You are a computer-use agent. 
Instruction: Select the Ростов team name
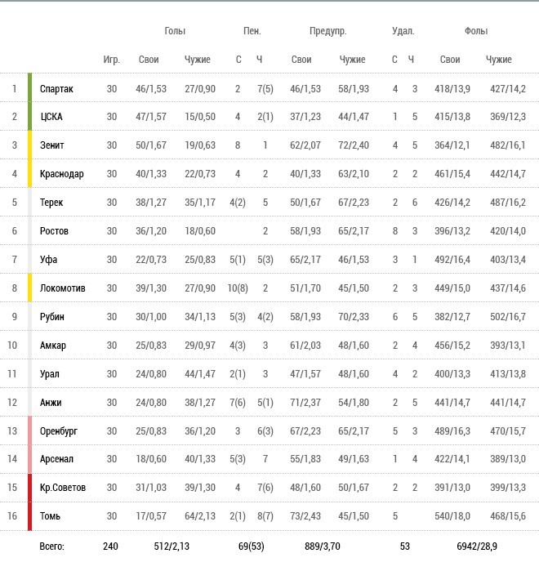click(54, 231)
